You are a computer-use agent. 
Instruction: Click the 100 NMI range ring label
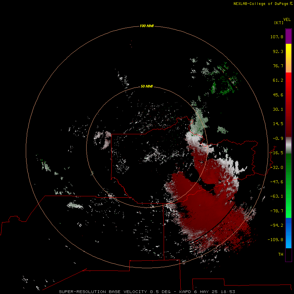point(147,26)
